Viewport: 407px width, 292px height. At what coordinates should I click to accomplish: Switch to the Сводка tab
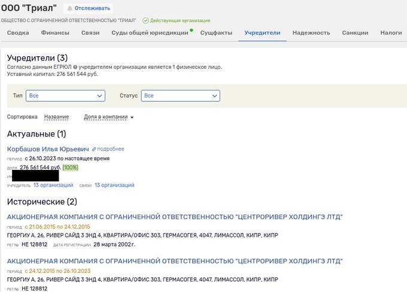tap(18, 33)
